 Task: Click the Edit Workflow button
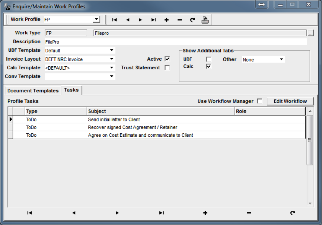click(x=290, y=101)
